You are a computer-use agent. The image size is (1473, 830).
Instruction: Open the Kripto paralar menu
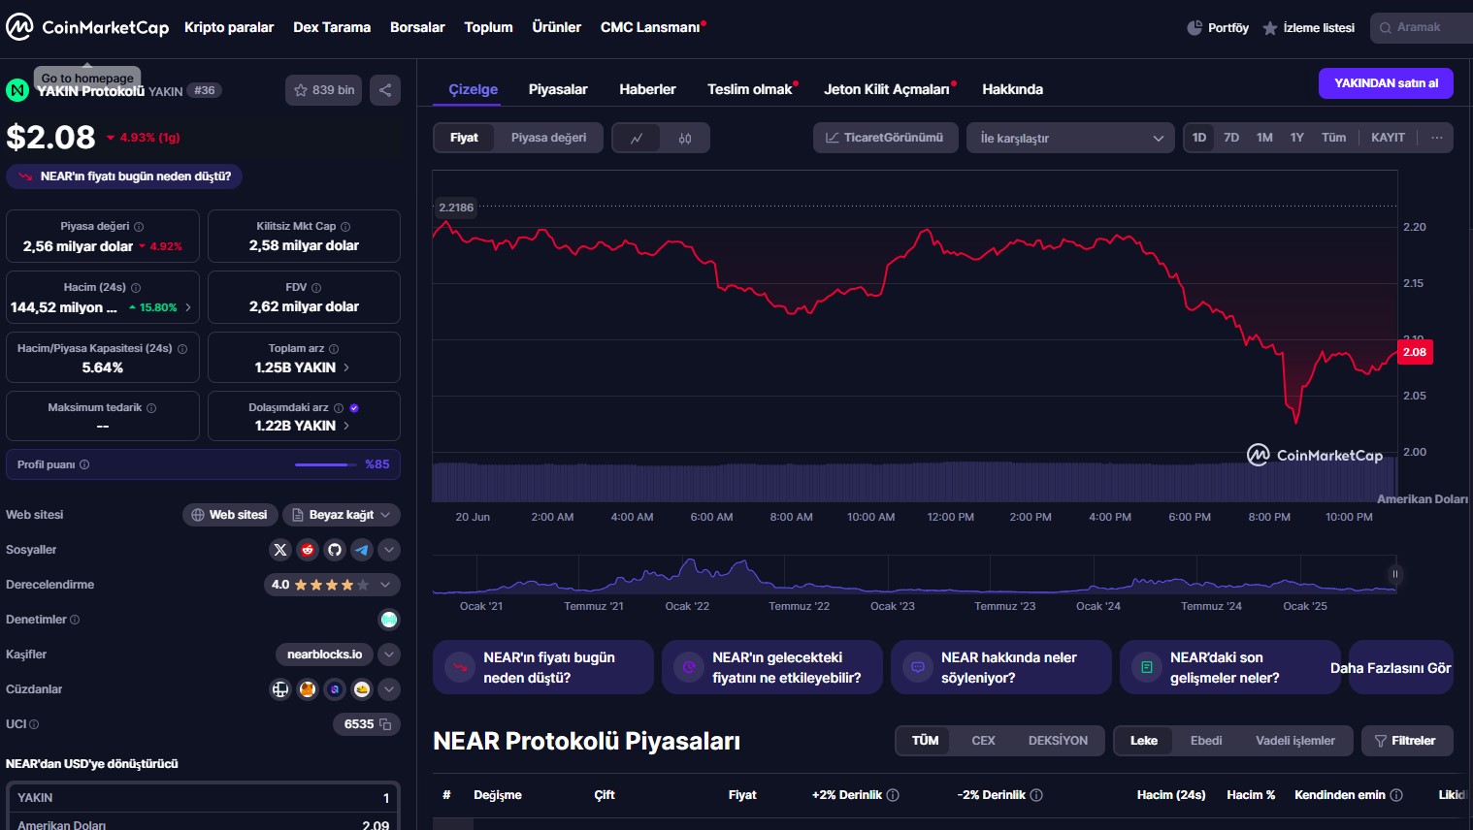(229, 27)
